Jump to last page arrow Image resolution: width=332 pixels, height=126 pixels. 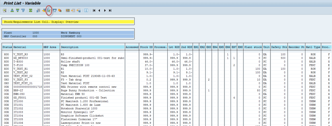(110, 10)
